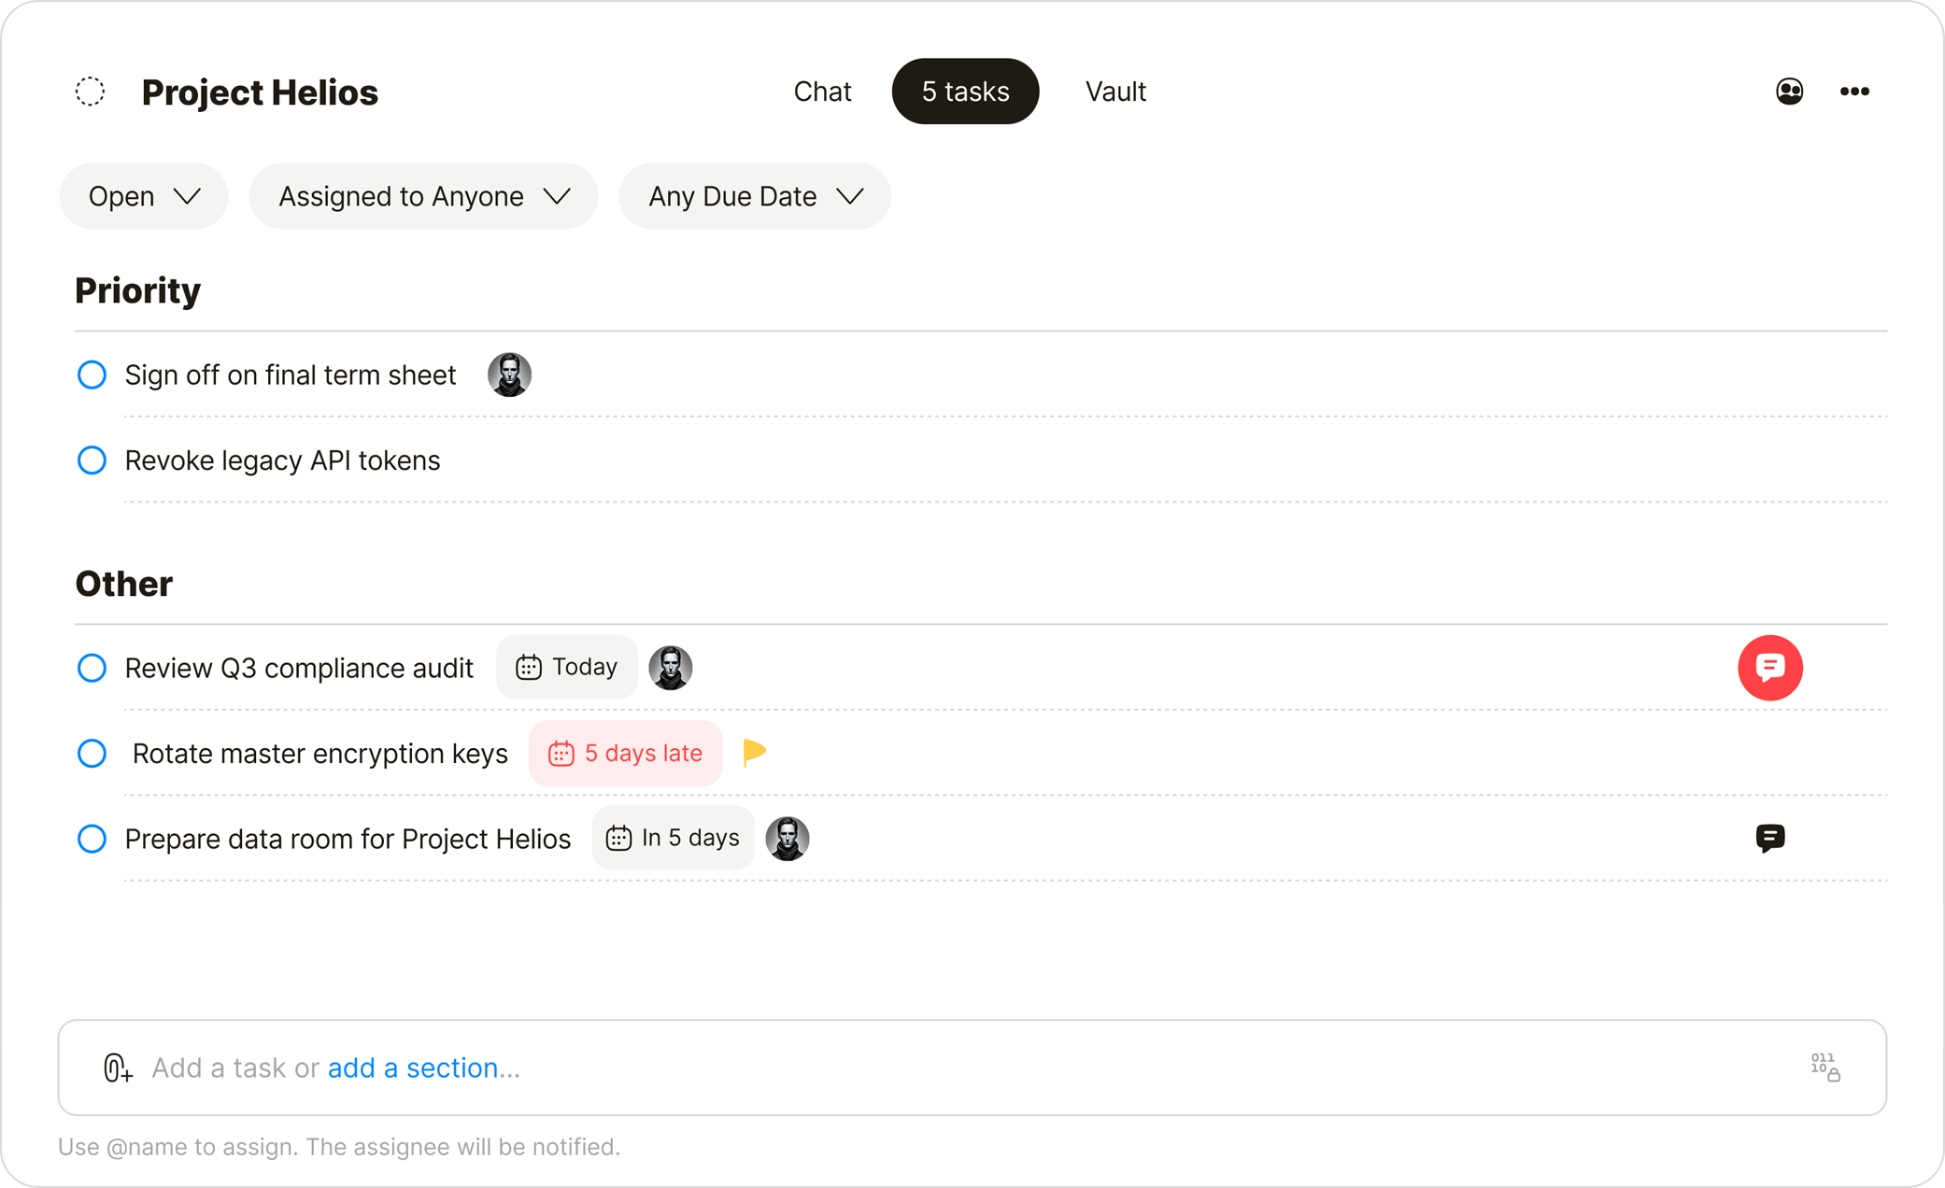Complete the Revoke legacy API tokens task
This screenshot has height=1188, width=1945.
pos(92,460)
